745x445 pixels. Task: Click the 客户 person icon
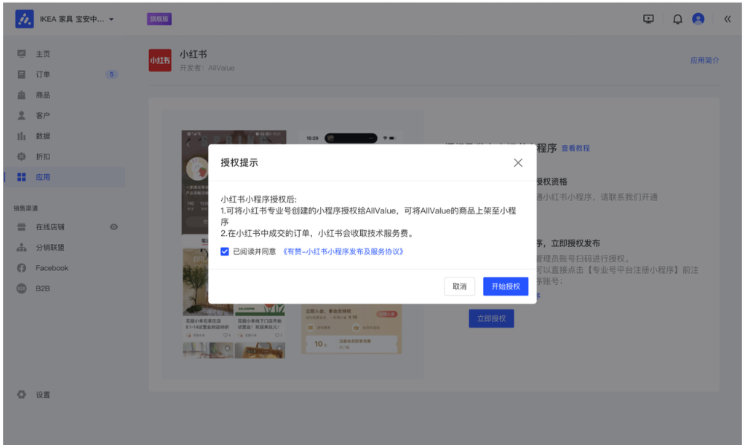21,116
